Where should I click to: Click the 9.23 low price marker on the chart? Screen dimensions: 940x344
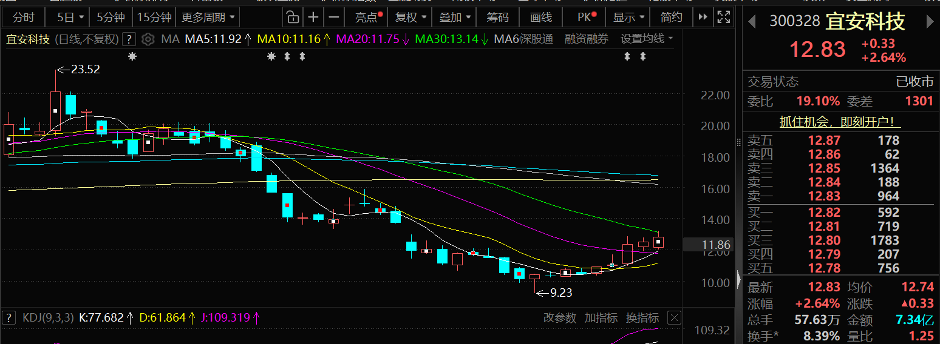[x=554, y=293]
